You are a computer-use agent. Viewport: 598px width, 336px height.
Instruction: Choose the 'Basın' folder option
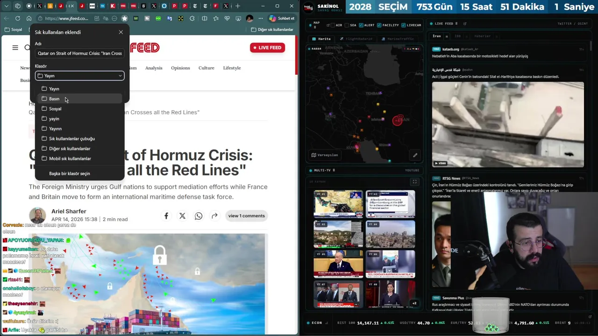pyautogui.click(x=79, y=98)
